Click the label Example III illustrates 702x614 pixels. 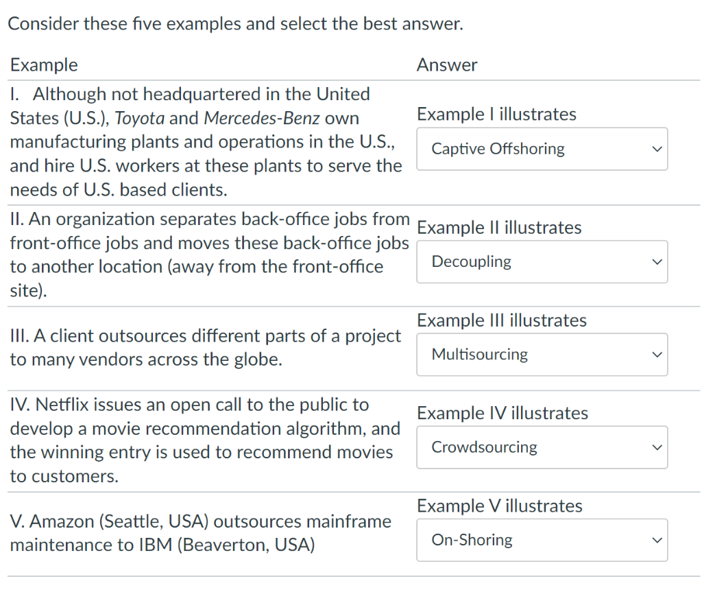502,320
